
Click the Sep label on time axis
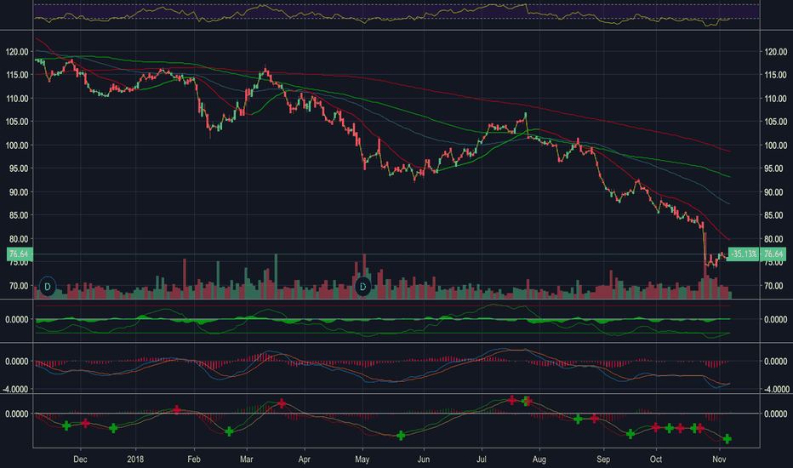point(603,459)
